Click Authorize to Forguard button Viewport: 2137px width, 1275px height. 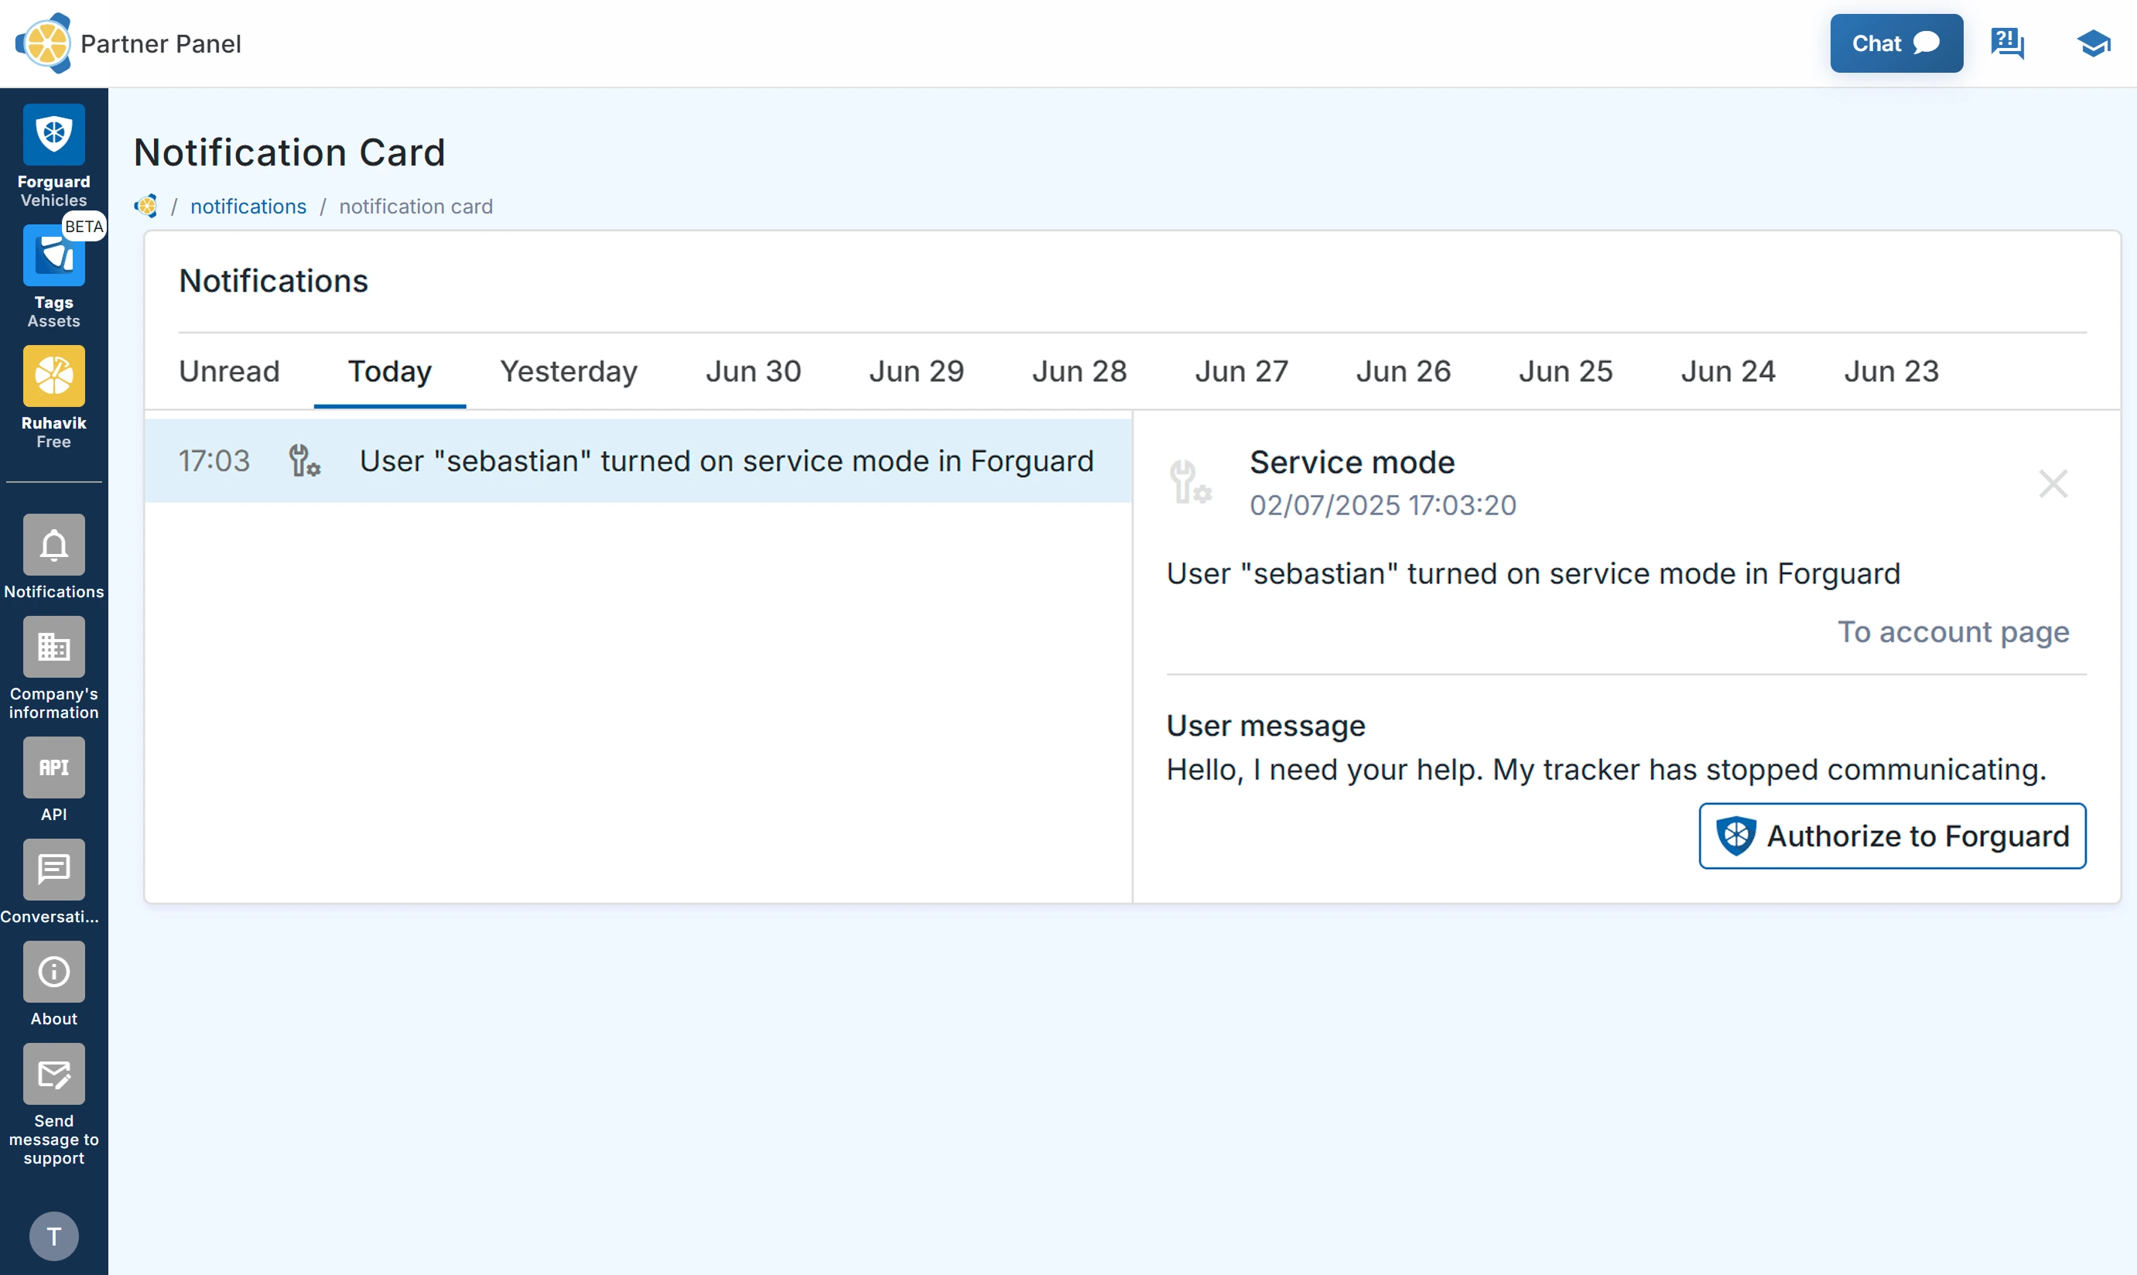click(x=1891, y=836)
